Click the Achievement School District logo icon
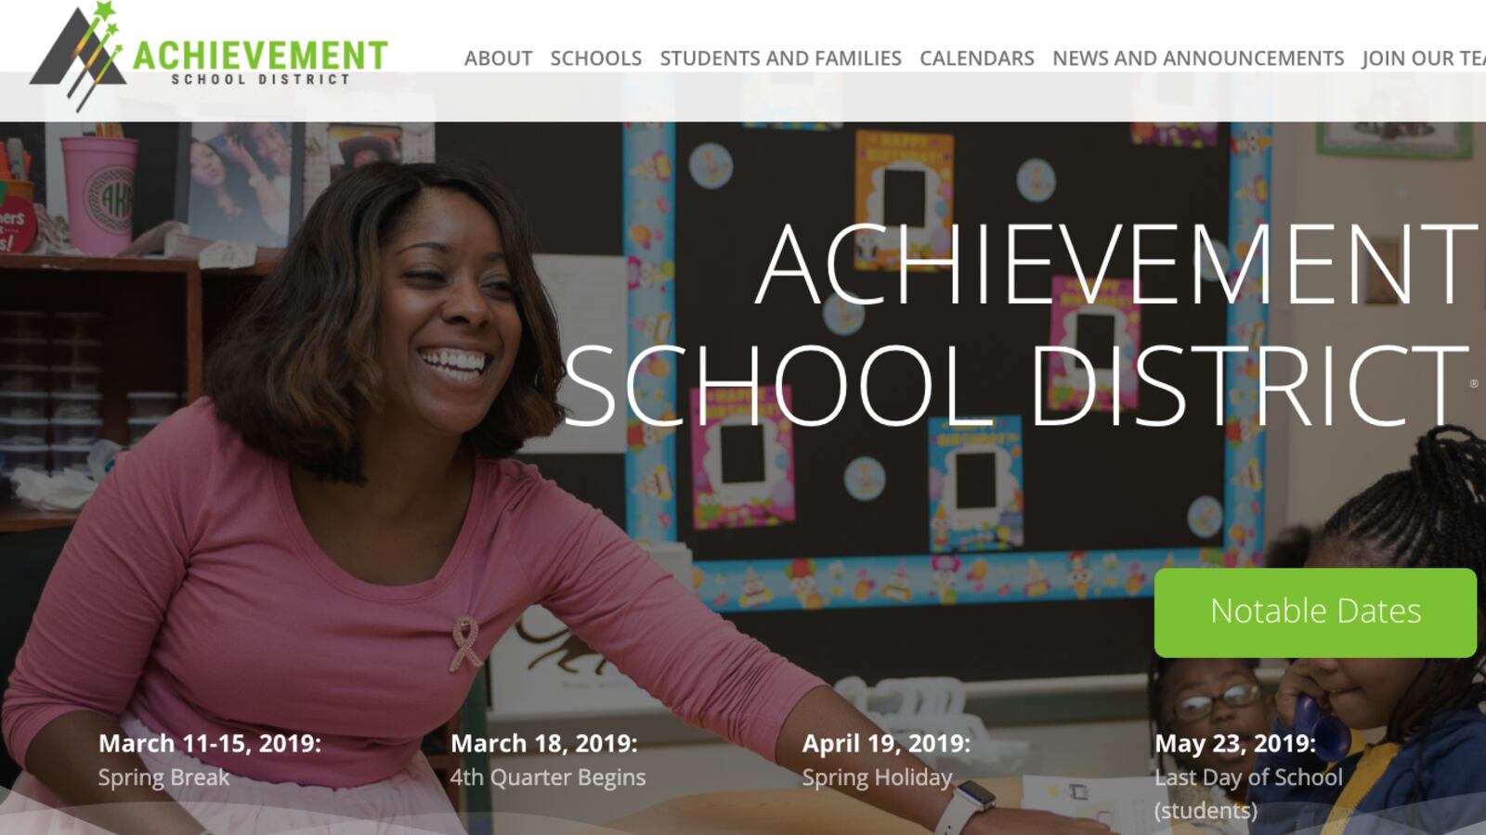This screenshot has height=835, width=1486. 78,56
